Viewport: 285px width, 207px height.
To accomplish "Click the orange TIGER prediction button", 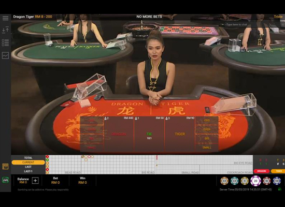I will point(278,171).
